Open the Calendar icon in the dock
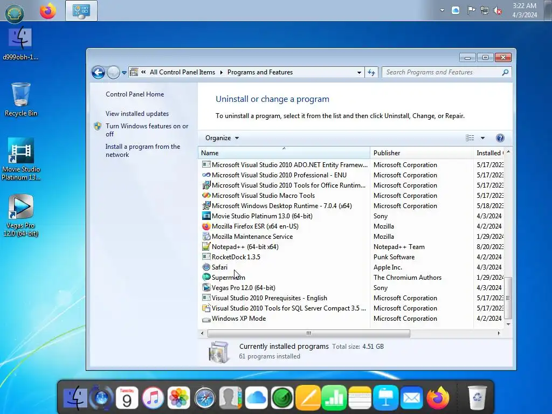This screenshot has height=414, width=552. [127, 398]
